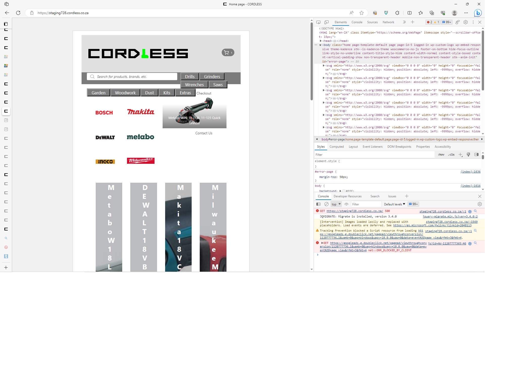Expand the googleads GET error entry
This screenshot has width=505, height=378.
322,243
